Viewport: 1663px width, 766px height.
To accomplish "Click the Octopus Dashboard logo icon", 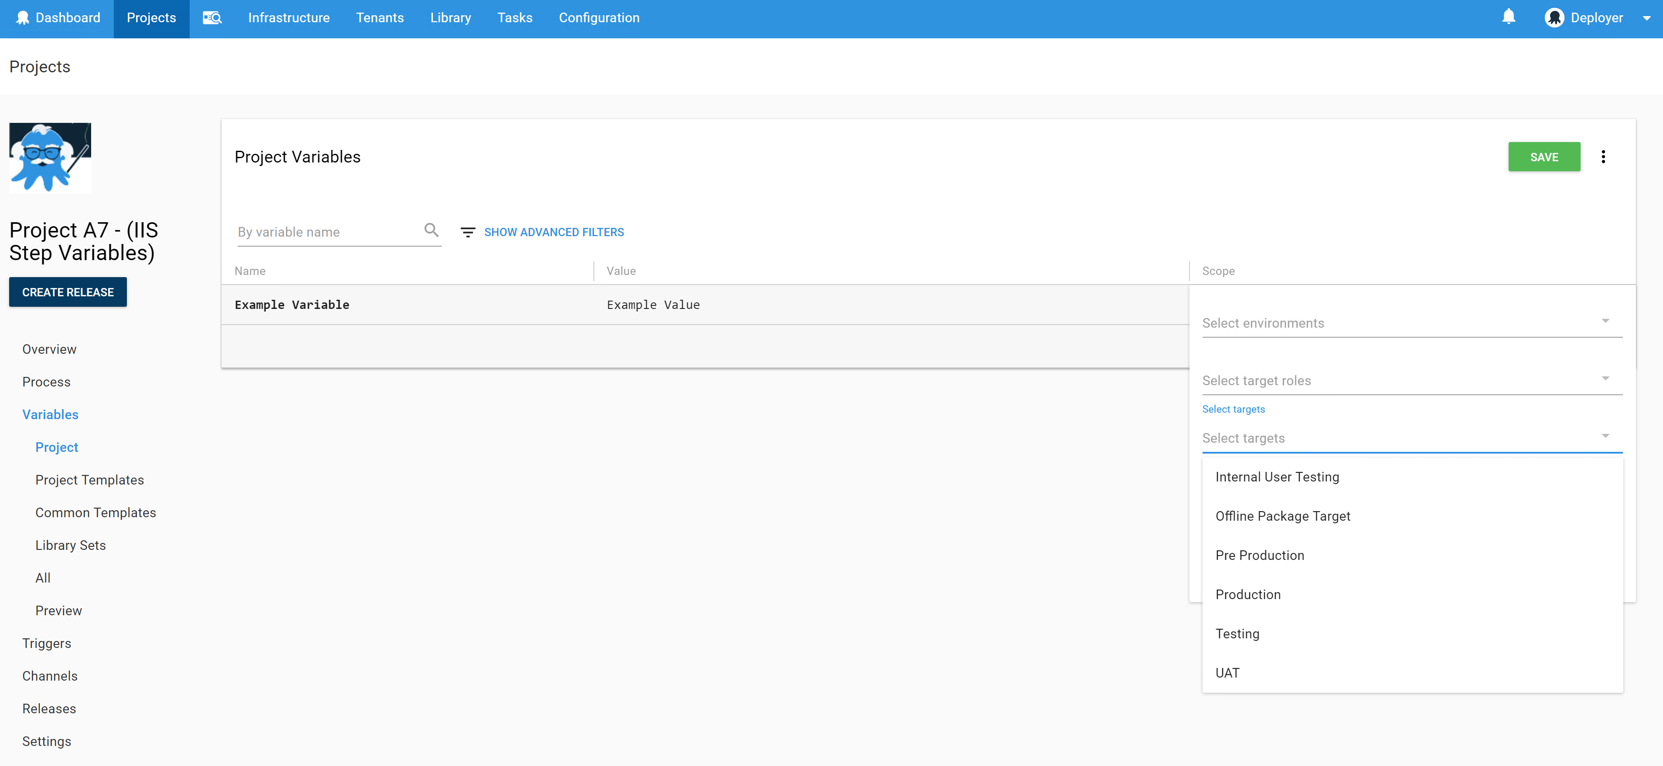I will point(23,18).
